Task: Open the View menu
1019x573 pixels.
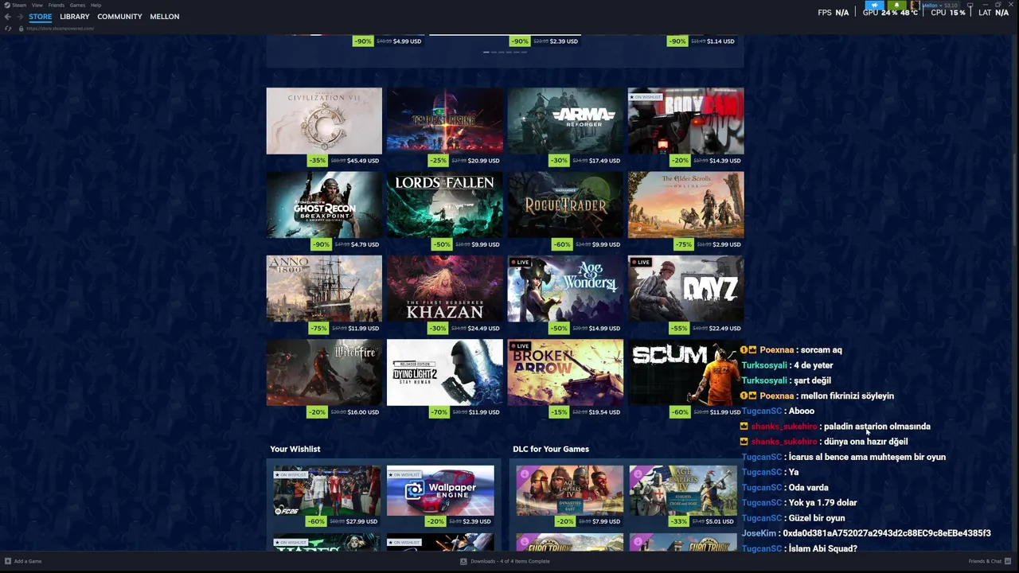Action: pyautogui.click(x=37, y=5)
